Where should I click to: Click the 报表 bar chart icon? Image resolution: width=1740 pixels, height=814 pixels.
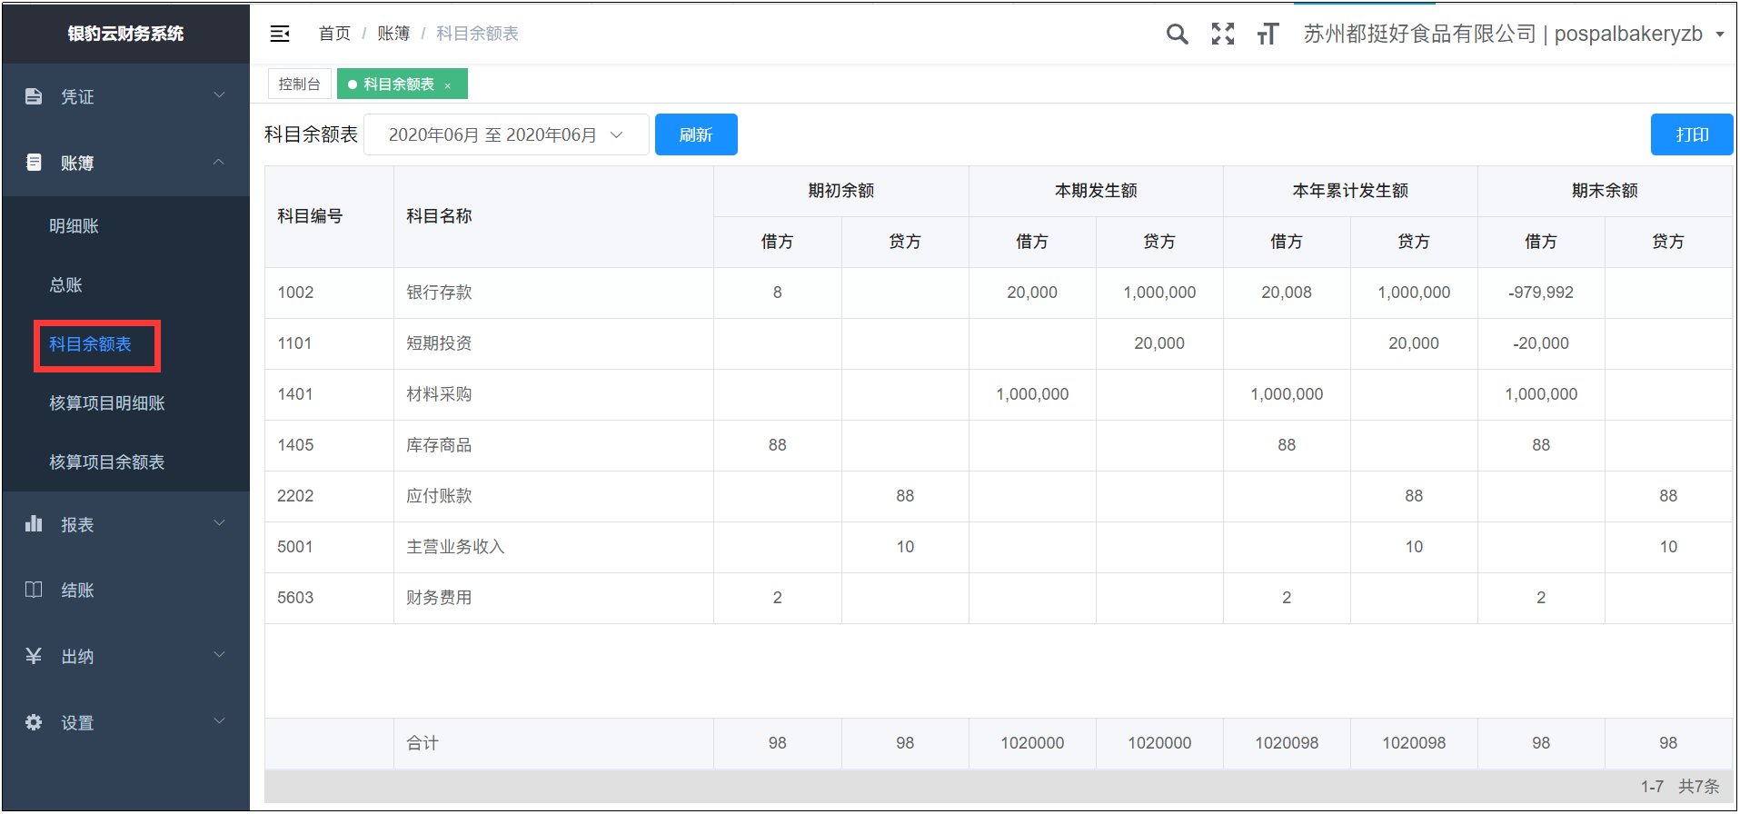(34, 524)
